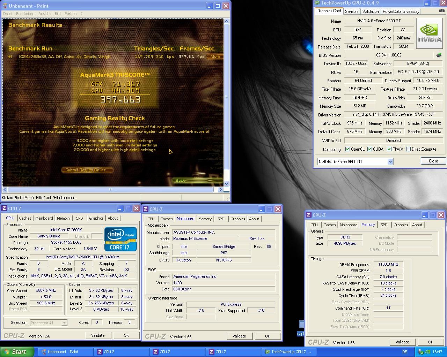This screenshot has height=357, width=447.
Task: Click the left CPU-Z window's title bar icon
Action: click(4, 208)
